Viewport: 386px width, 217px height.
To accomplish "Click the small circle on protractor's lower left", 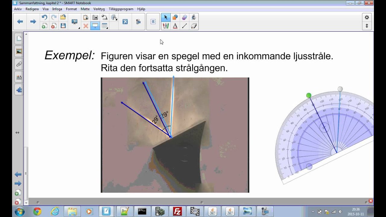I will (309, 166).
